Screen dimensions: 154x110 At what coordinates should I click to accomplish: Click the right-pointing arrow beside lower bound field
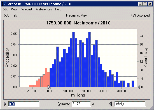(5, 104)
